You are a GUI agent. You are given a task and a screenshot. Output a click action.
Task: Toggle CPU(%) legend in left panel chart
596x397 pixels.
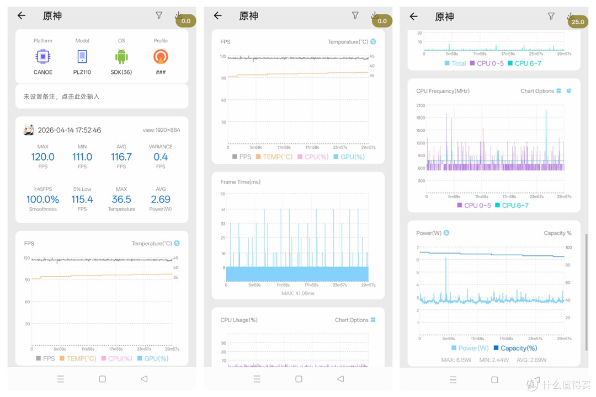coord(116,358)
